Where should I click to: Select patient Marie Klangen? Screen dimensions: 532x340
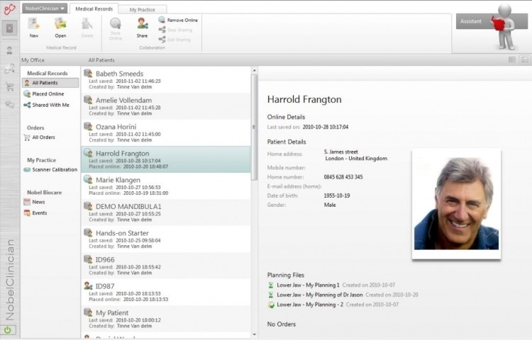(166, 186)
